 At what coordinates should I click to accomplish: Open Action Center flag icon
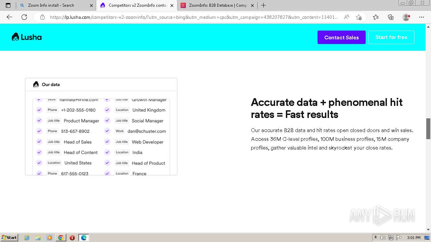coord(399,238)
